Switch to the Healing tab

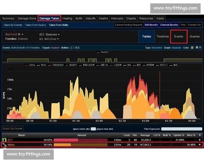point(67,18)
